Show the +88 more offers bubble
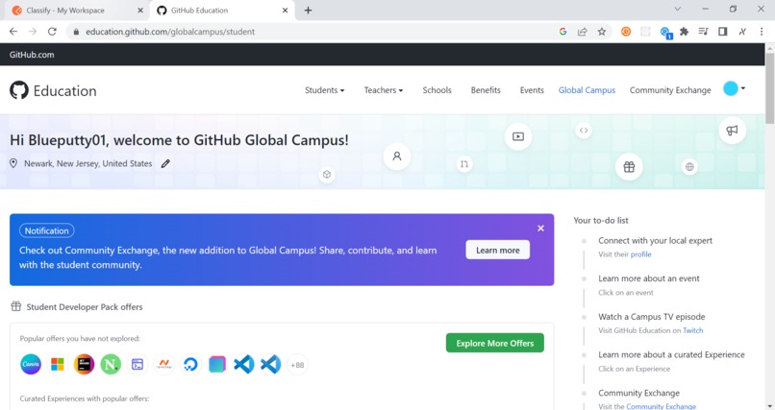 pyautogui.click(x=297, y=365)
